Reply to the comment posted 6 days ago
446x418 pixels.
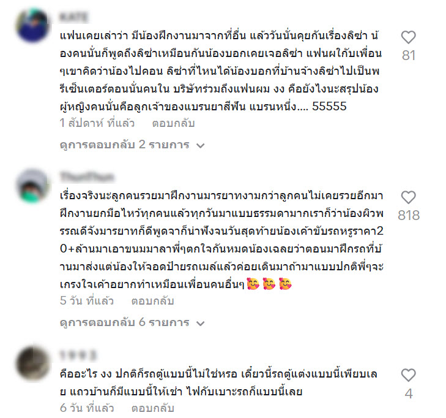click(x=152, y=408)
